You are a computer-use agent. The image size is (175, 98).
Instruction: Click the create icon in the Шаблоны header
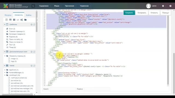tap(32, 24)
